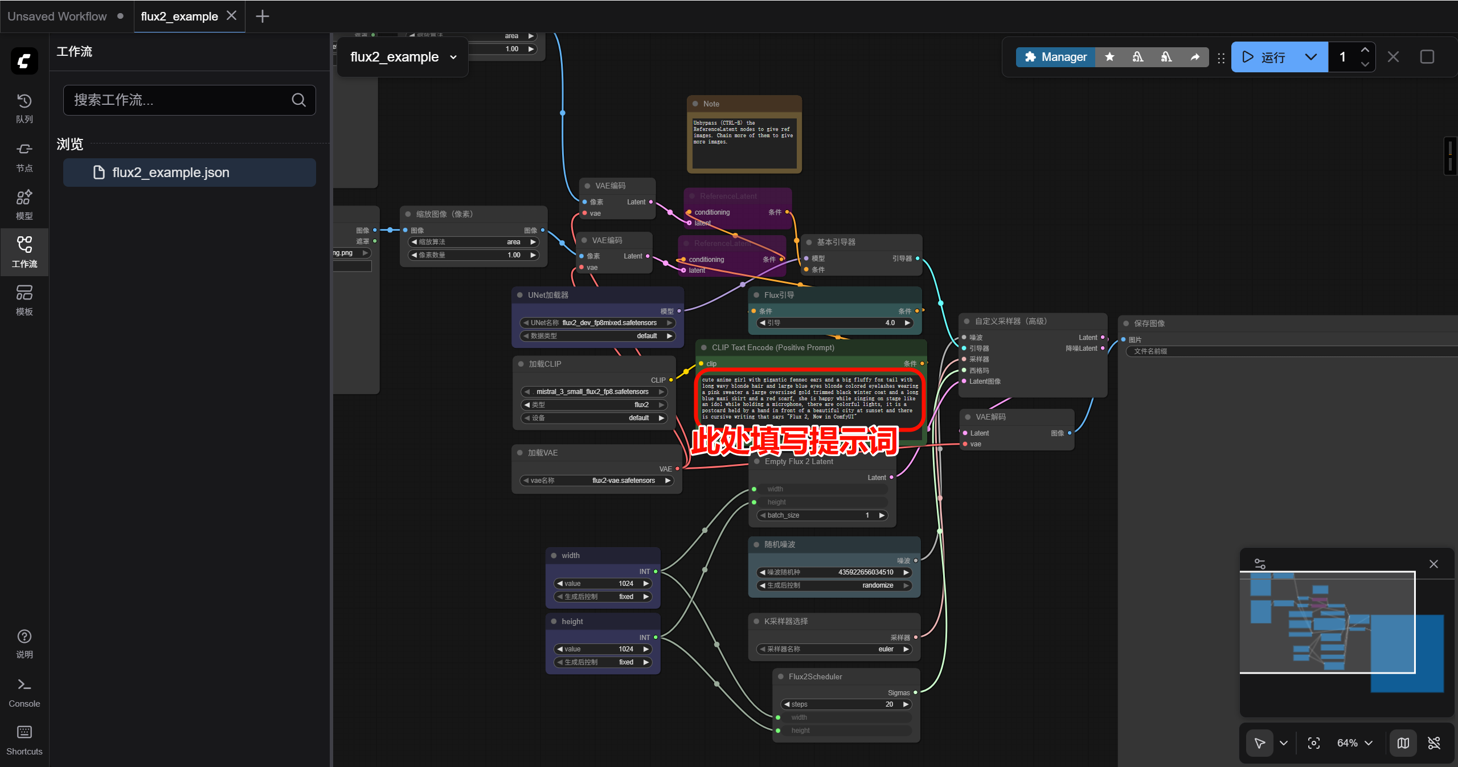1458x767 pixels.
Task: Click the Manager button
Action: [x=1055, y=57]
